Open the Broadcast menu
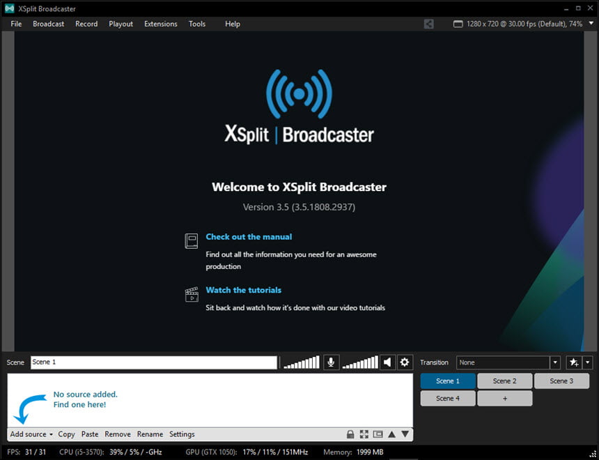The height and width of the screenshot is (460, 599). pyautogui.click(x=49, y=24)
